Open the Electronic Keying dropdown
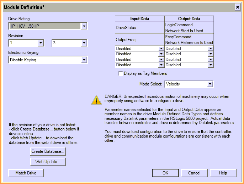This screenshot has width=244, height=184. pos(84,60)
